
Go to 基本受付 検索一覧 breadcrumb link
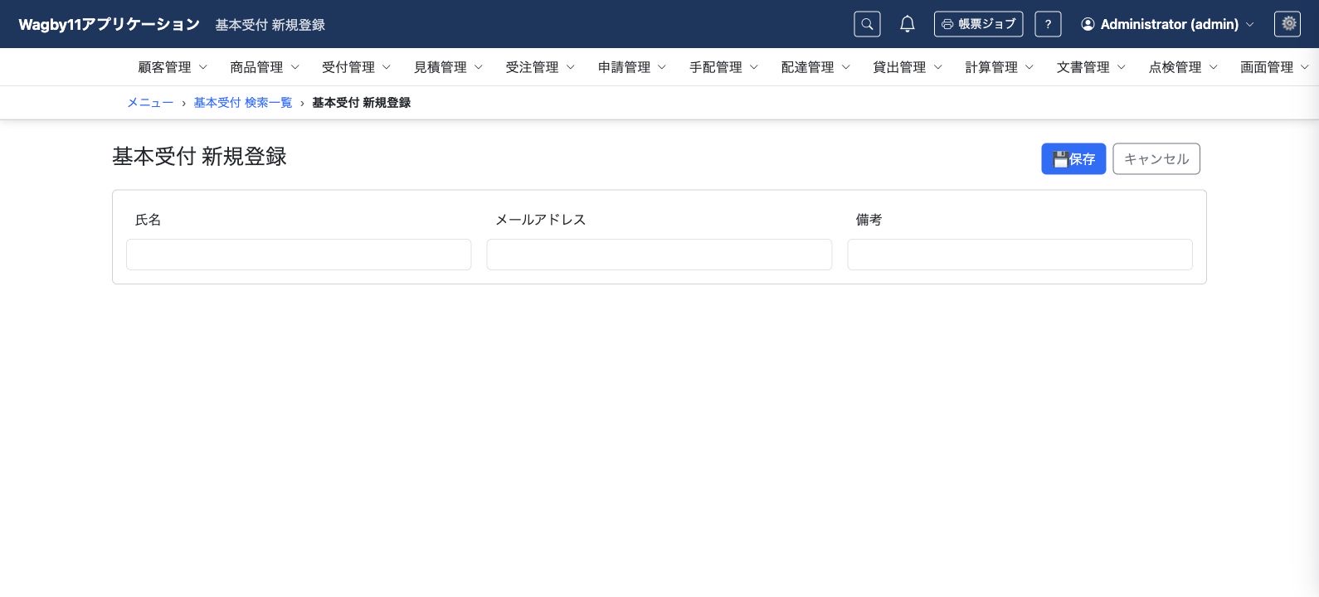point(243,103)
